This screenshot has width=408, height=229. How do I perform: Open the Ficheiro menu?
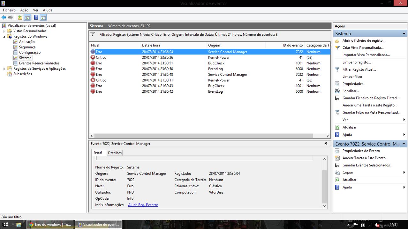[x=9, y=10]
